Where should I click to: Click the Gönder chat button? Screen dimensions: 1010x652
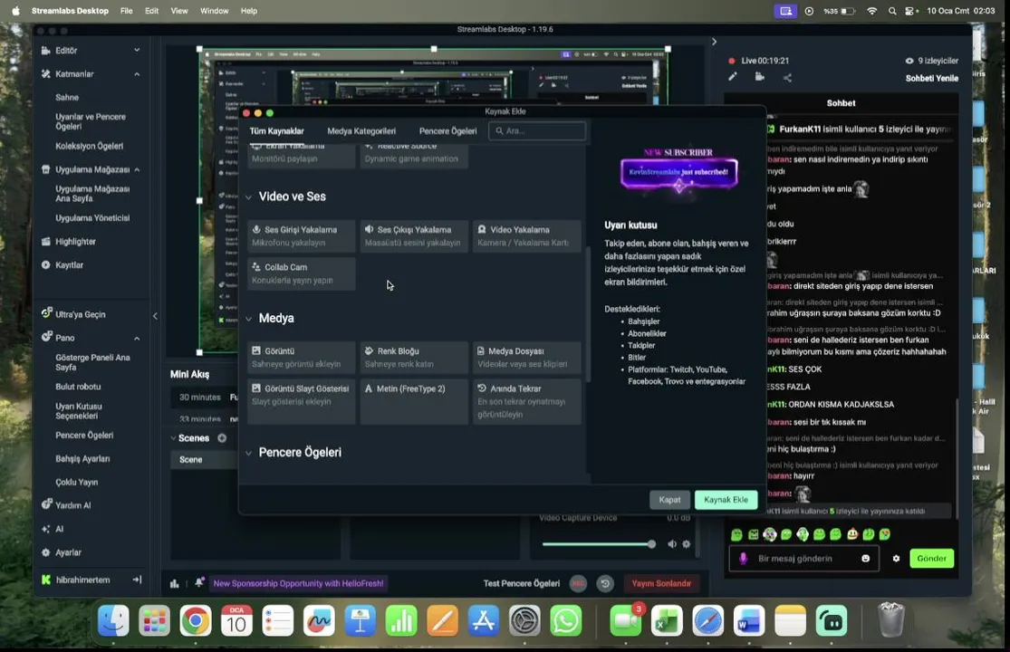click(931, 558)
